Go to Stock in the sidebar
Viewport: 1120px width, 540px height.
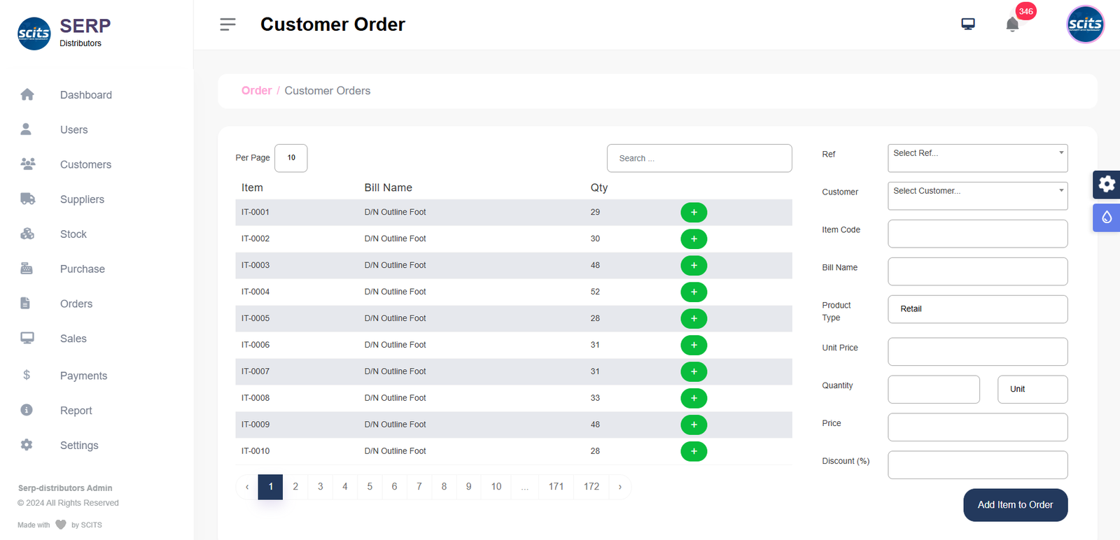[73, 234]
